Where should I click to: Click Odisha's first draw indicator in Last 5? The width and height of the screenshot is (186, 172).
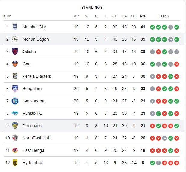pos(153,52)
